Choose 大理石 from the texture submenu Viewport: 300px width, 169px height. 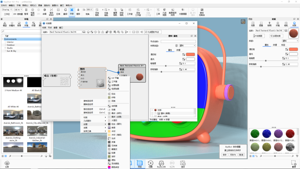(114, 120)
